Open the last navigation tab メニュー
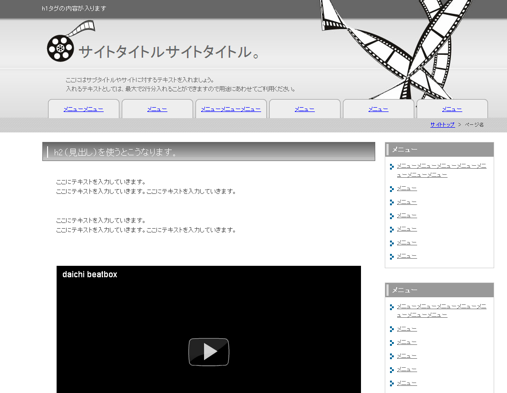This screenshot has width=507, height=393. [452, 109]
